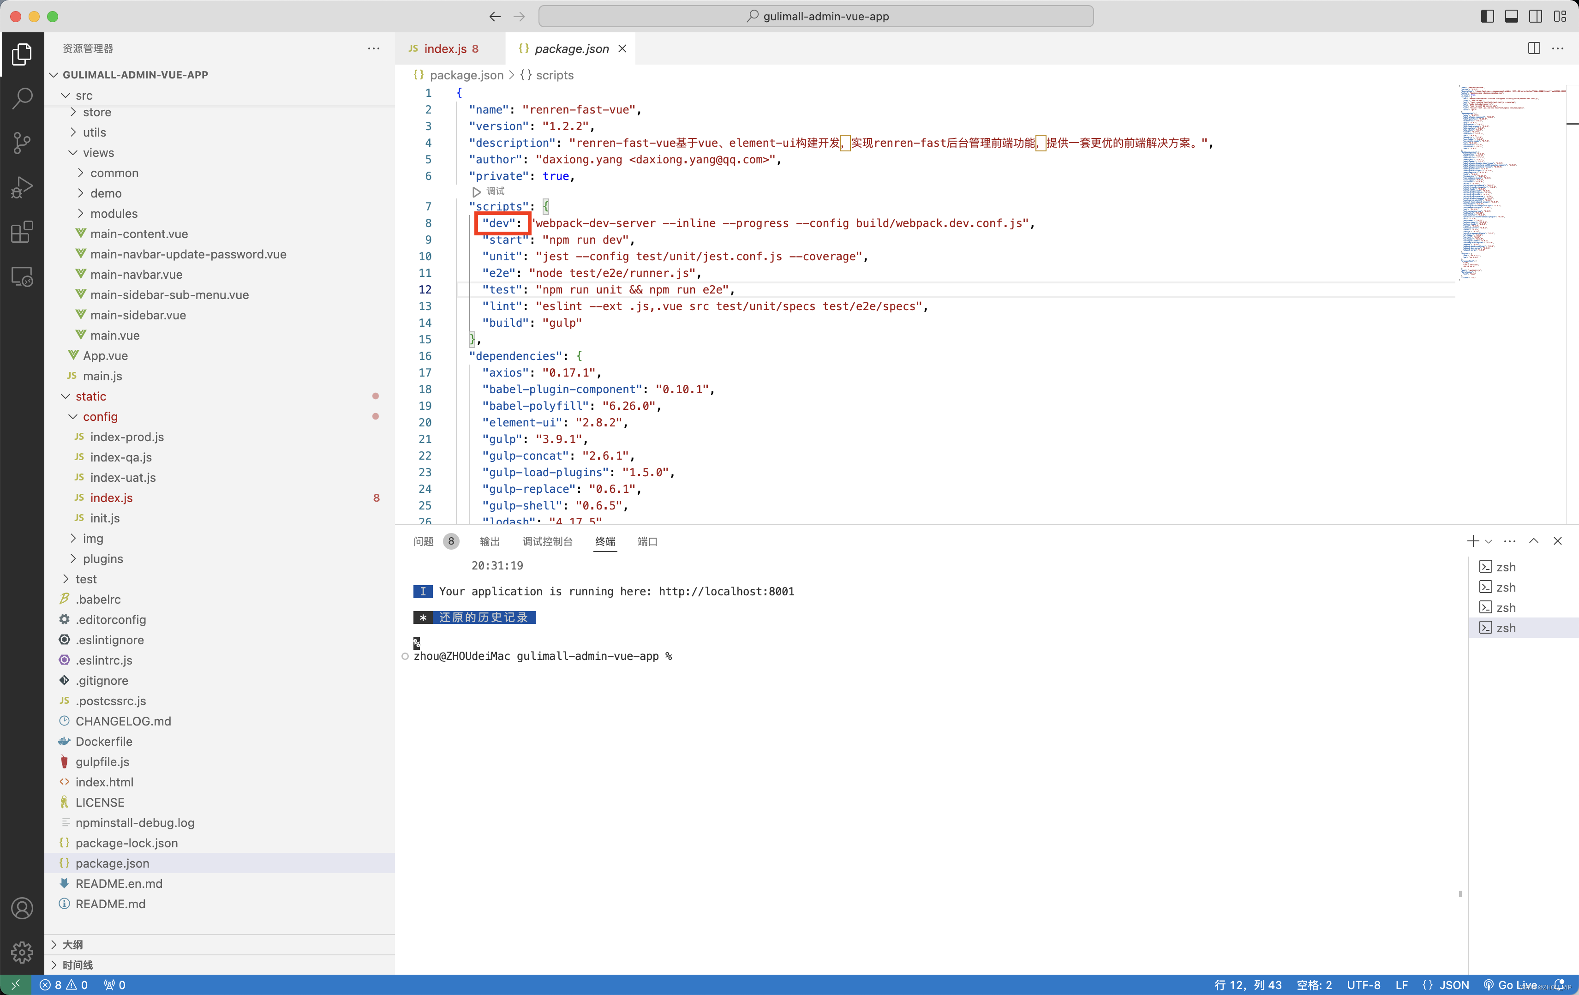Image resolution: width=1579 pixels, height=995 pixels.
Task: Select the Terminal panel tab
Action: 604,541
